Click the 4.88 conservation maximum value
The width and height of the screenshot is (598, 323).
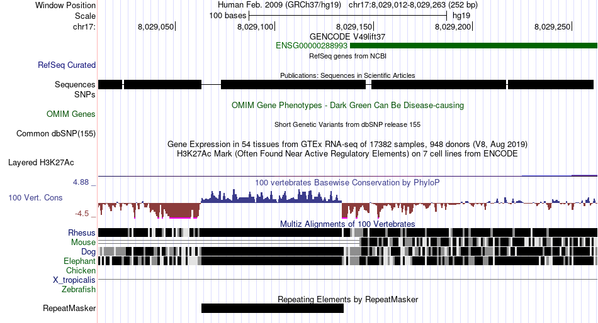point(81,182)
